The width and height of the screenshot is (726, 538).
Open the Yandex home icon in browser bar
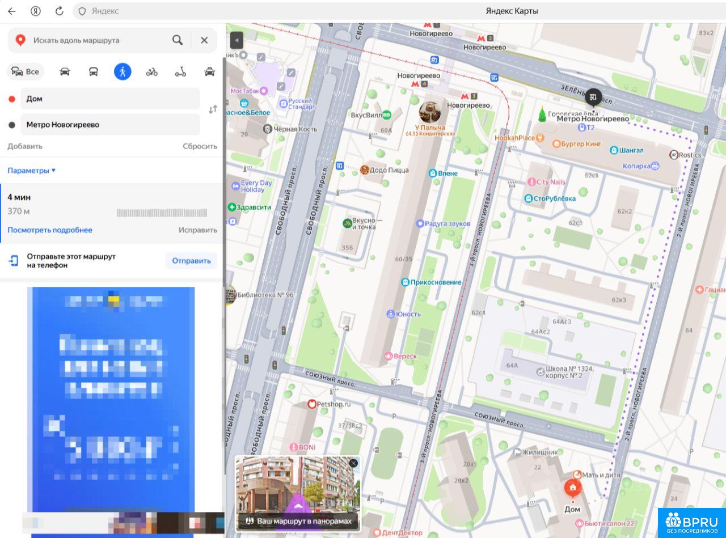click(x=35, y=11)
